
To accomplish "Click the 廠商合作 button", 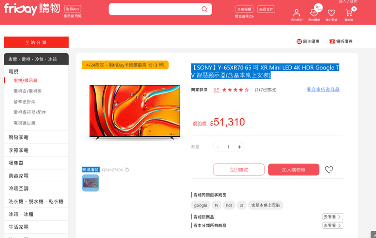I will [266, 9].
